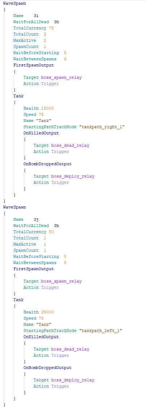Click WaitBeforeStarting value 8
The image size is (146, 409).
(65, 256)
